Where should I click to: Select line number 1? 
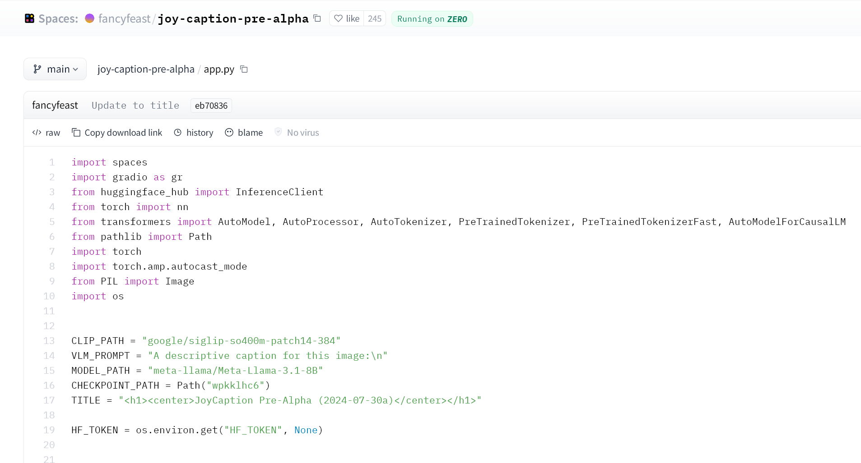pos(52,162)
